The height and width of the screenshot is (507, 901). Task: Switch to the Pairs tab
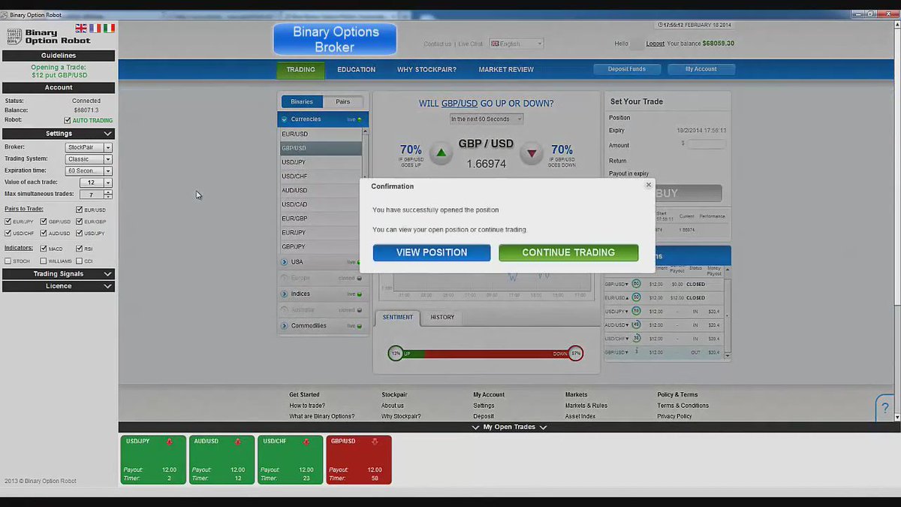(343, 101)
